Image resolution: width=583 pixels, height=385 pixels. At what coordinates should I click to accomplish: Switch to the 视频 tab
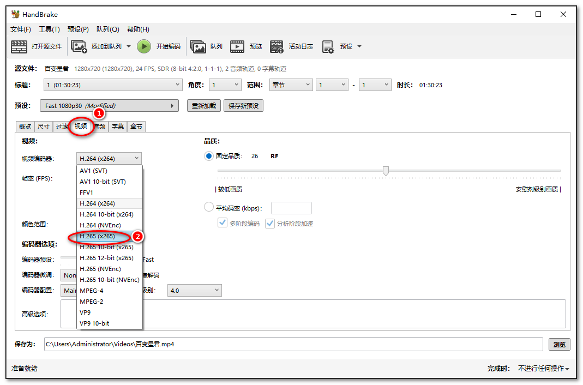[81, 127]
